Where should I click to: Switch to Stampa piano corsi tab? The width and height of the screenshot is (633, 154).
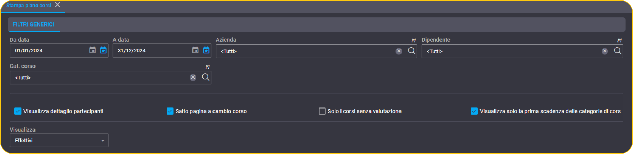coord(28,5)
